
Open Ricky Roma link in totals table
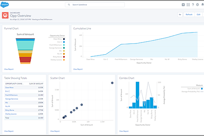pyautogui.click(x=9, y=110)
